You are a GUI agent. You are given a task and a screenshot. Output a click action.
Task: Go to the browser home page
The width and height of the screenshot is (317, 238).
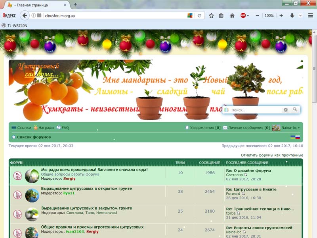232,15
